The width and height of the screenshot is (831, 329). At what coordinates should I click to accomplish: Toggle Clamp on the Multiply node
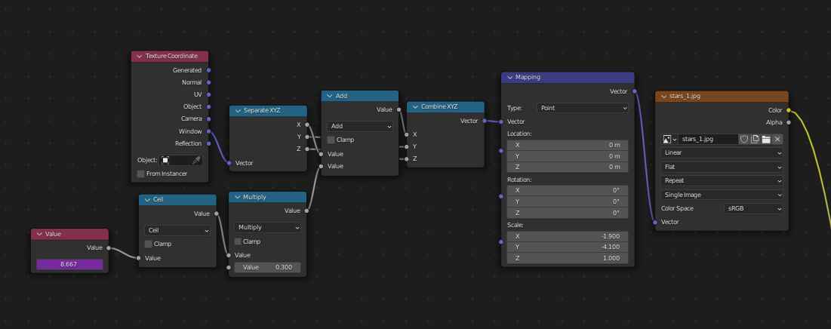[239, 241]
